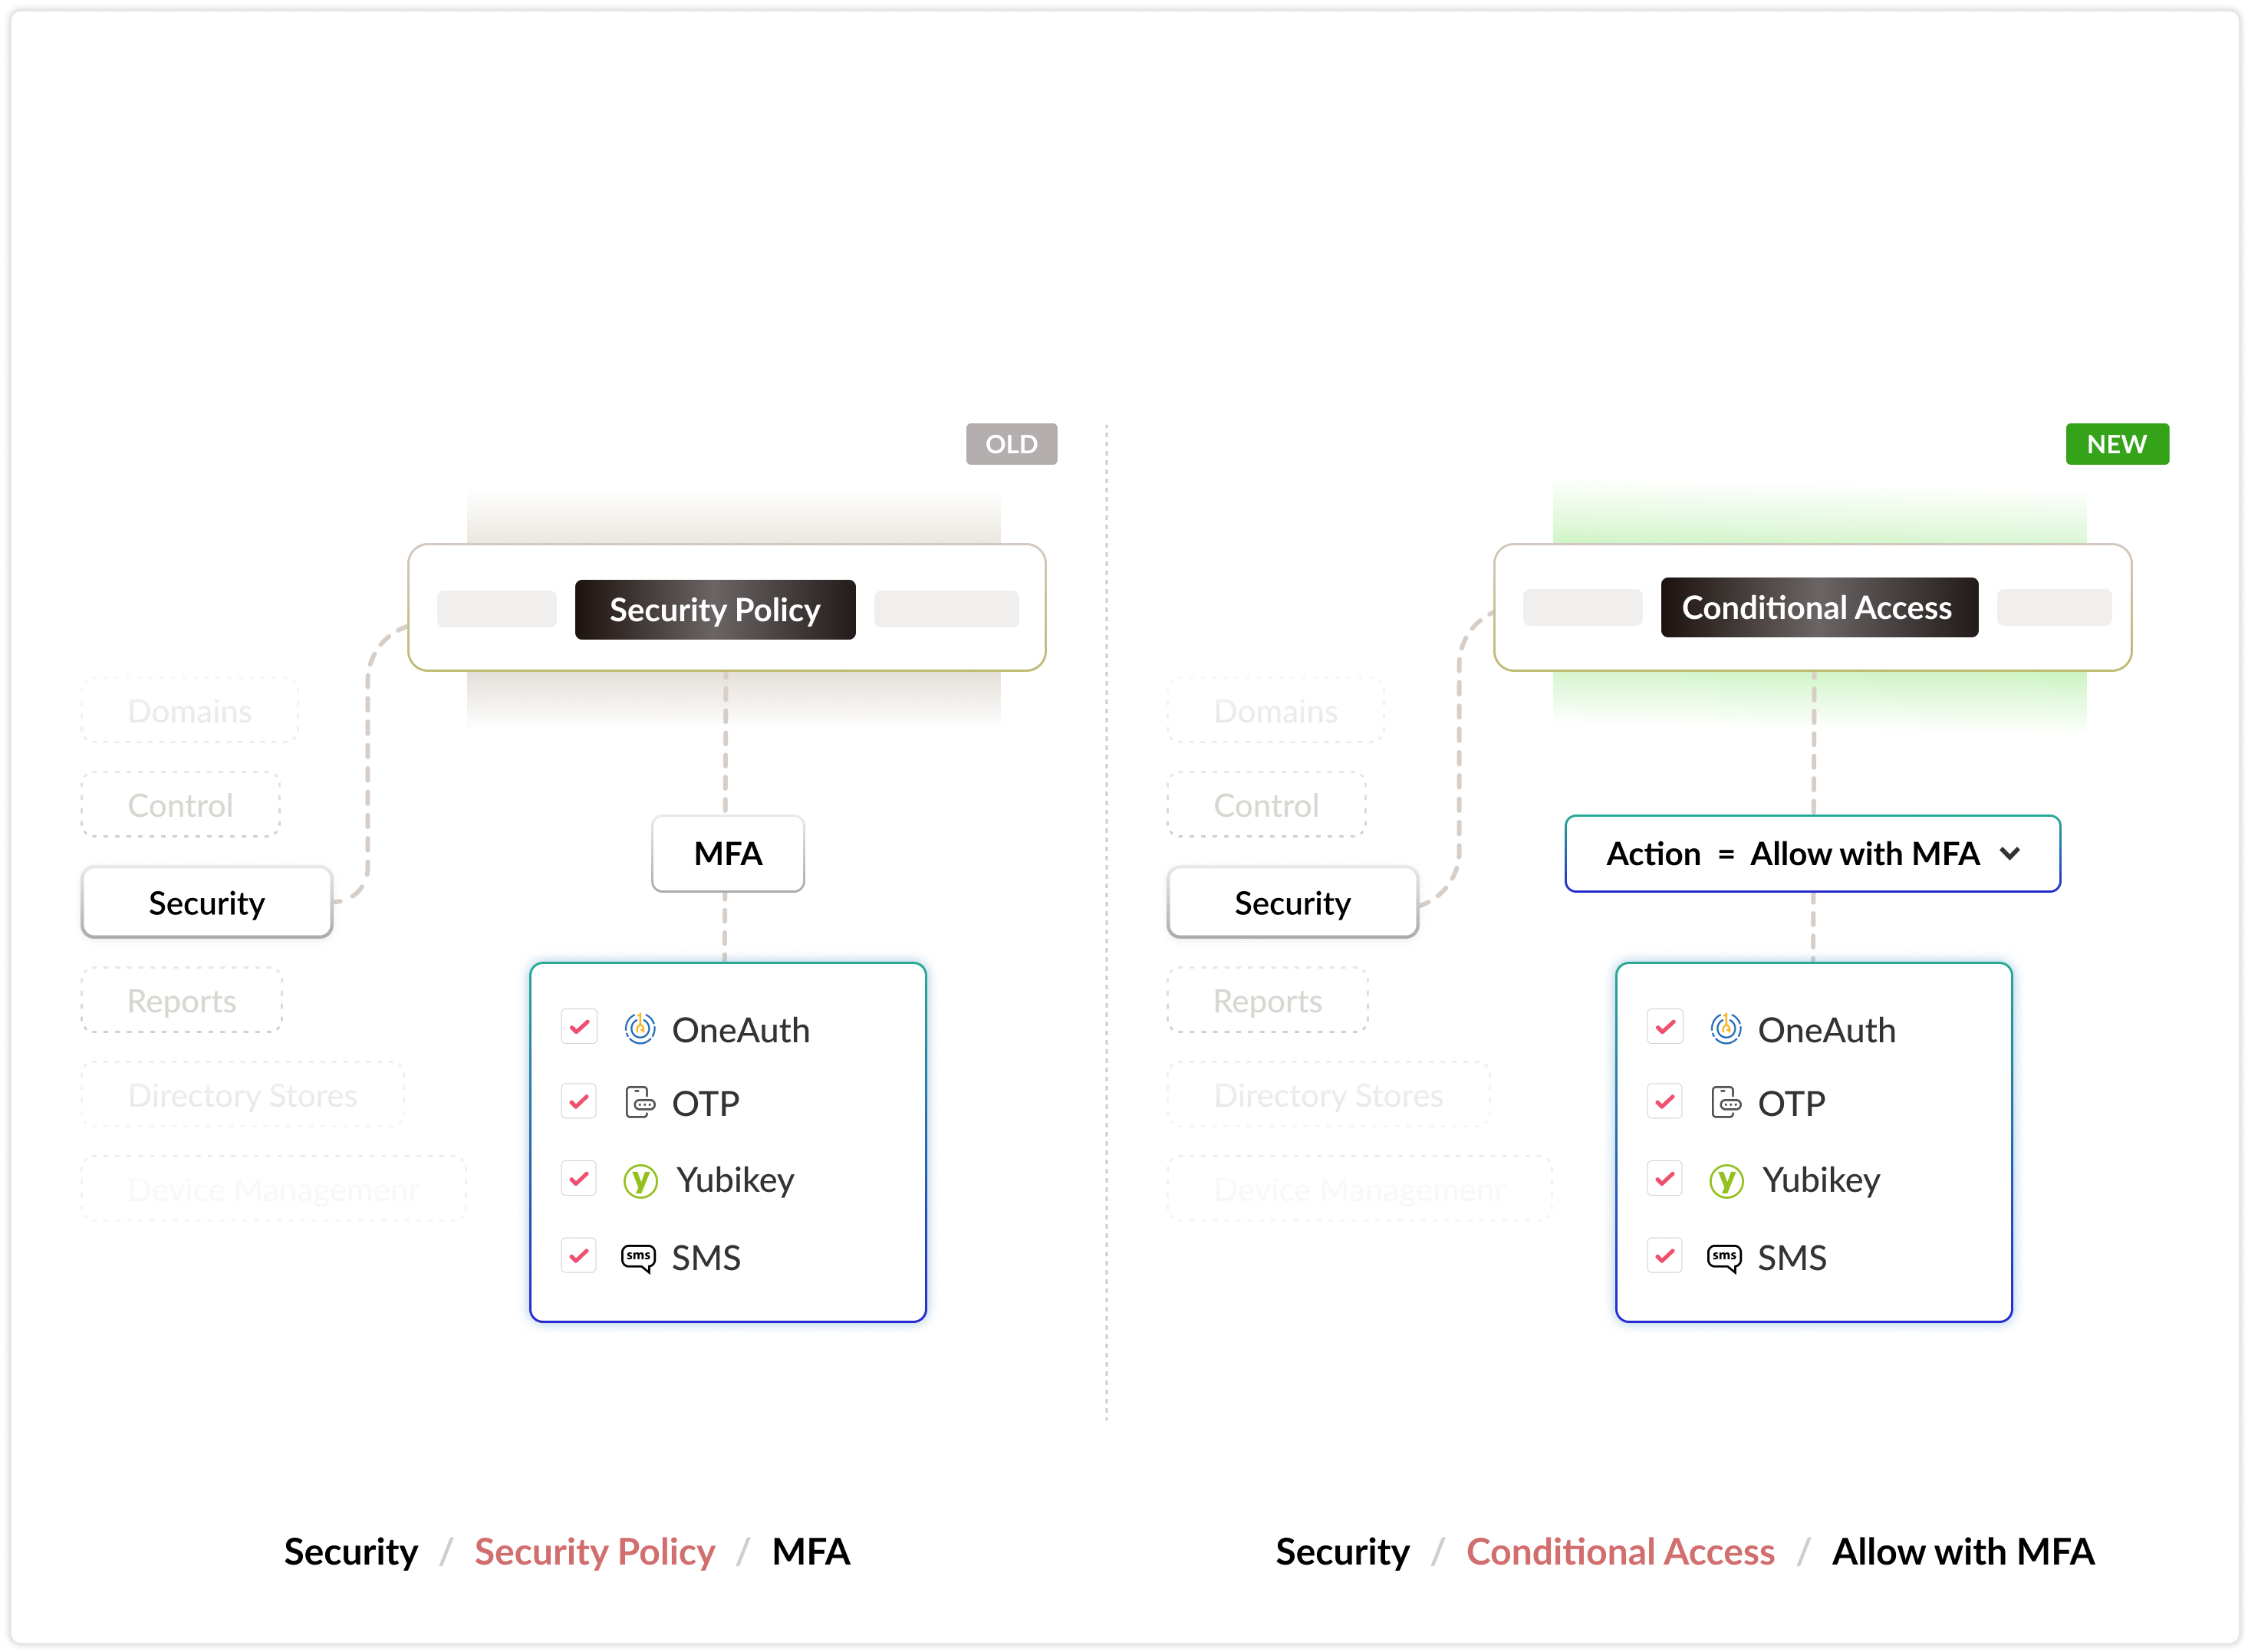This screenshot has width=2248, height=1652.
Task: Click the SMS bubble icon in the new panel
Action: coord(1725,1257)
